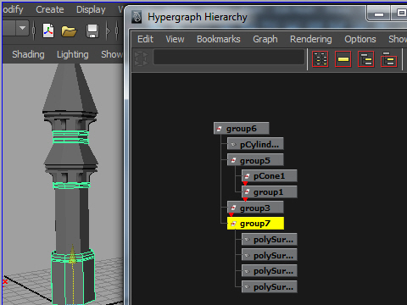
Task: Select the group3 node
Action: coord(255,208)
